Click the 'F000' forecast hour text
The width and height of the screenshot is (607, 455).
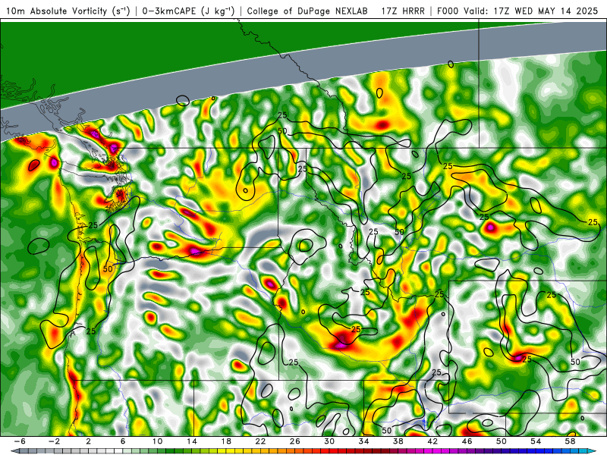449,11
